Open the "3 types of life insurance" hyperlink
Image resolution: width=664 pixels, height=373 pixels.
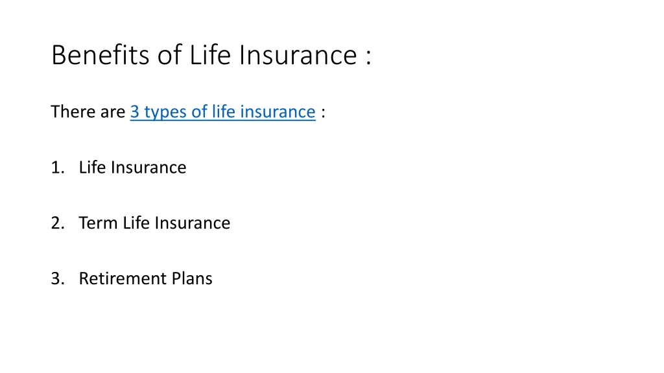223,112
